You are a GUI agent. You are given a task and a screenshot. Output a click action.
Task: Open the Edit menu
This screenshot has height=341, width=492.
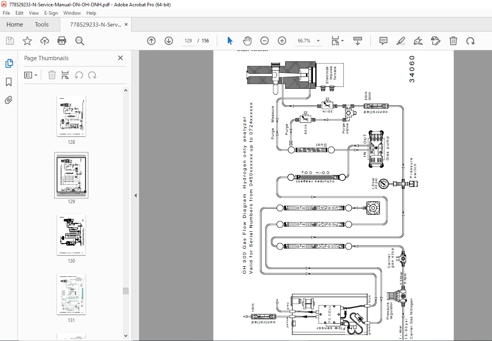click(19, 13)
